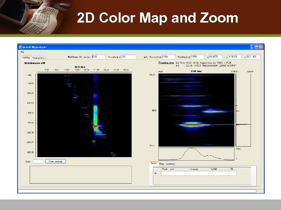This screenshot has height=210, width=281.
Task: Click the Drift time Bin size field
Action: 99,57
